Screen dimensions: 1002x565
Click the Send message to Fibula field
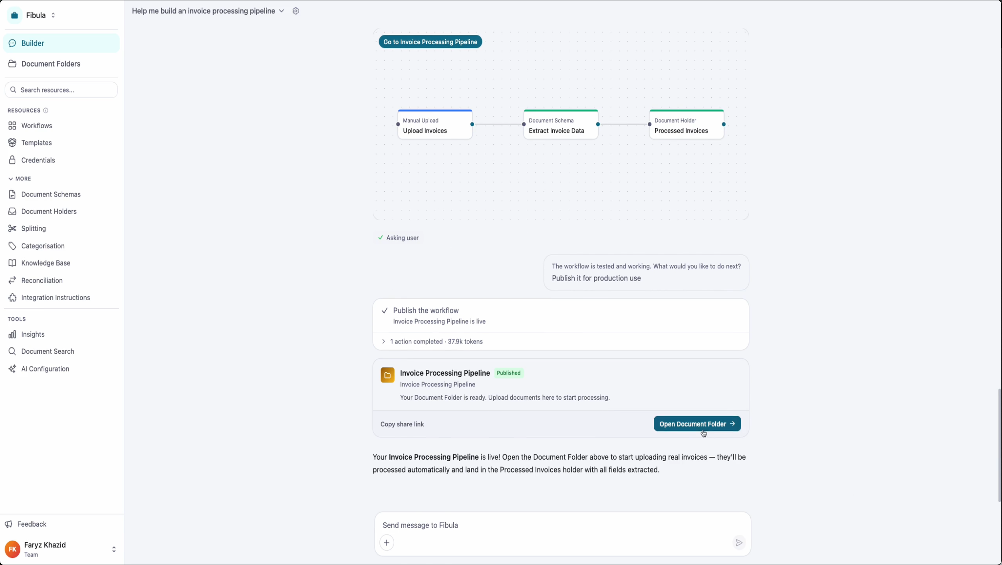(562, 525)
